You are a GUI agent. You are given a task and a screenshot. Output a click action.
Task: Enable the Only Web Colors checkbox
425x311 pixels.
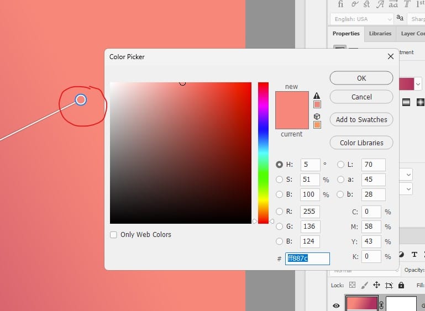pos(114,235)
